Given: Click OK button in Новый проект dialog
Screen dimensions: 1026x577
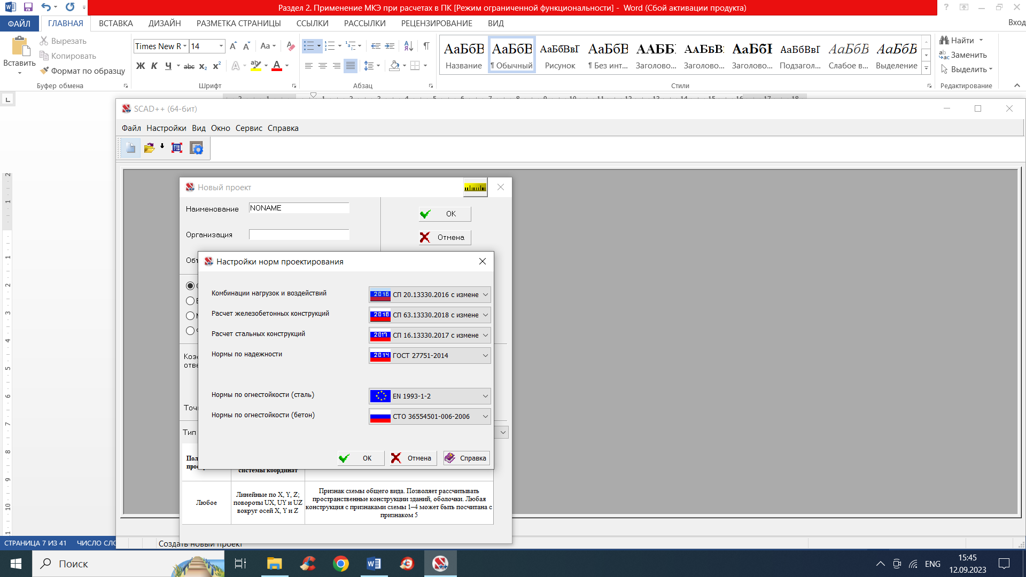Looking at the screenshot, I should click(445, 214).
